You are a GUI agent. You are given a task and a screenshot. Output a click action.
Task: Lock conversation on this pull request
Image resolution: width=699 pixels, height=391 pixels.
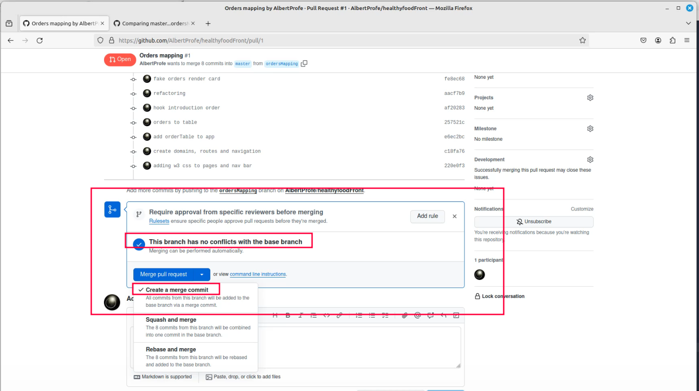tap(500, 296)
